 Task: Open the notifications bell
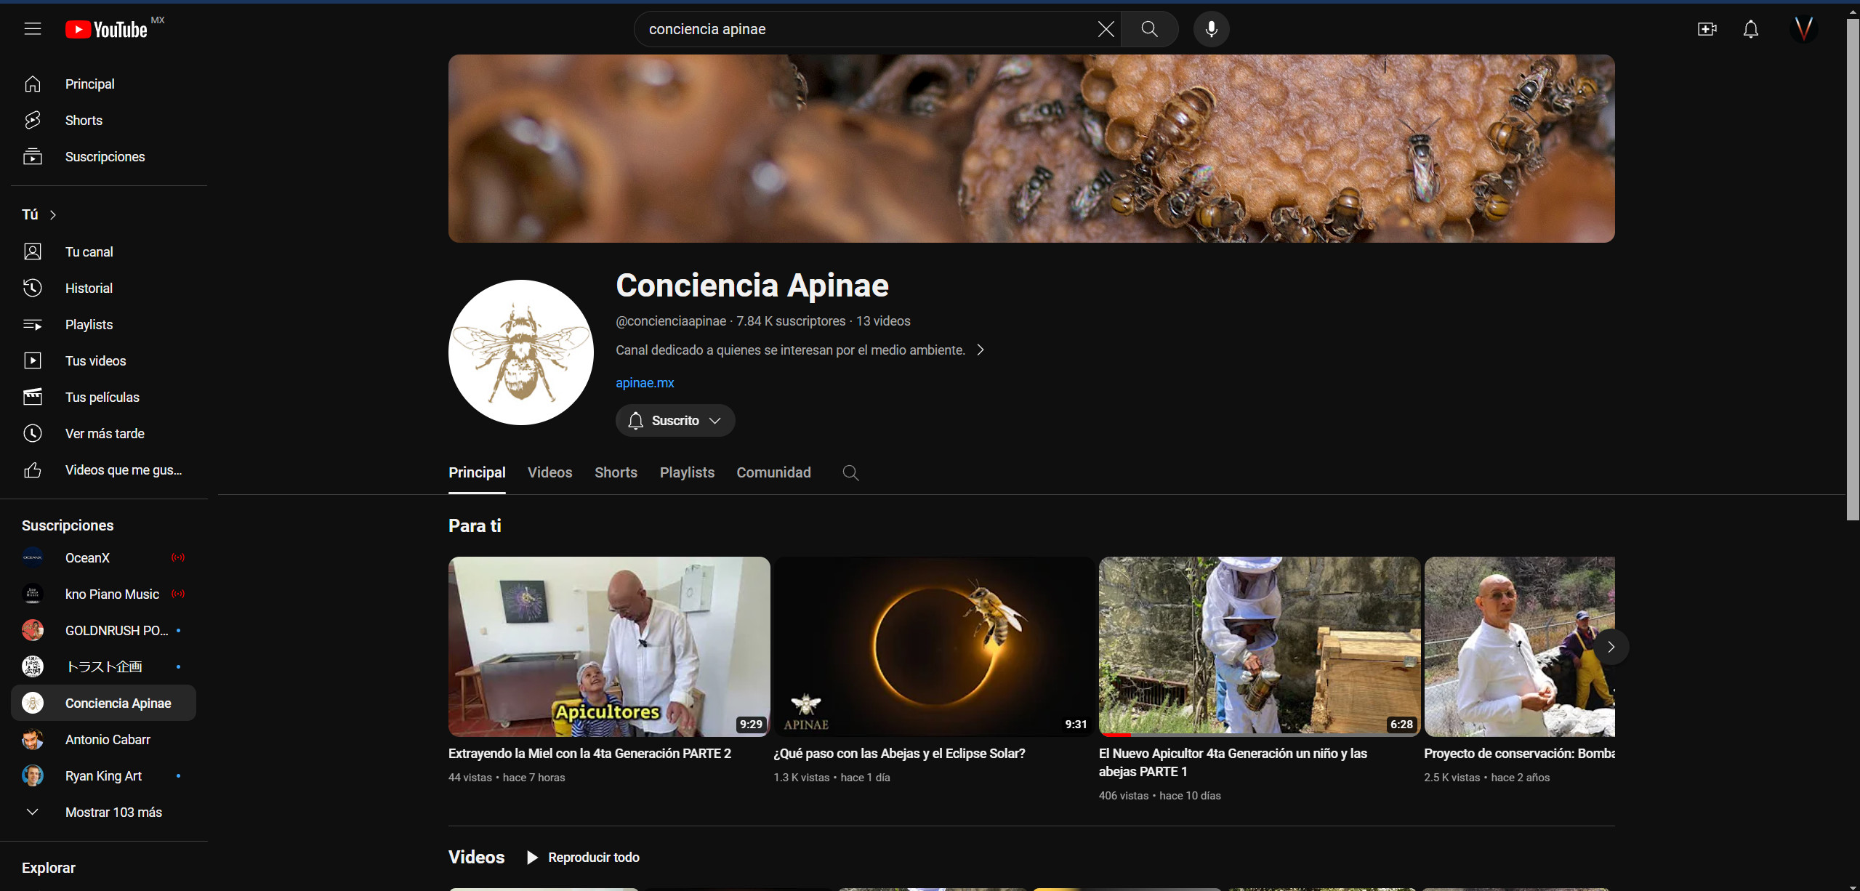[x=1750, y=29]
